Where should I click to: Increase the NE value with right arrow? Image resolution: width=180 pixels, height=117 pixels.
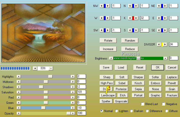pyautogui.click(x=165, y=6)
